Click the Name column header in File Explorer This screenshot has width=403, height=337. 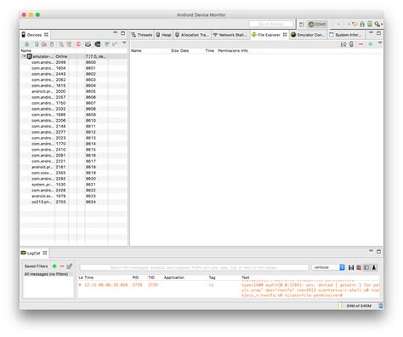pos(136,50)
